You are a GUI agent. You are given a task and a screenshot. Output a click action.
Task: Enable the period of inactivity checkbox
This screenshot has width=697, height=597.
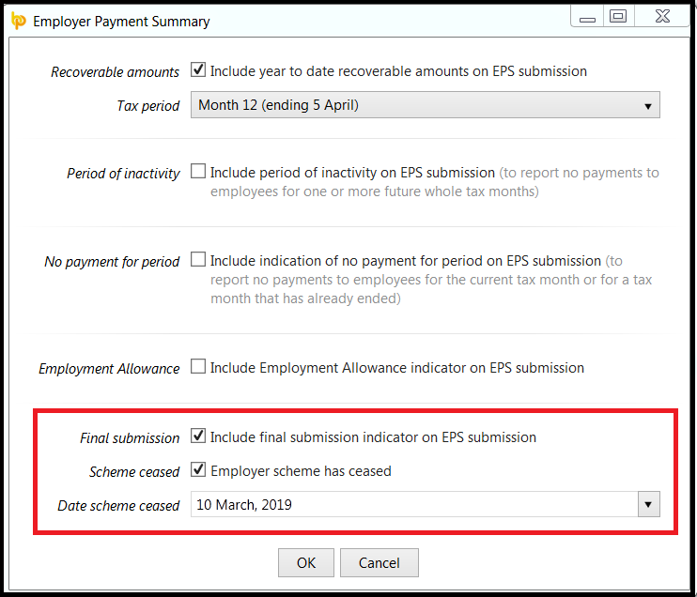198,171
